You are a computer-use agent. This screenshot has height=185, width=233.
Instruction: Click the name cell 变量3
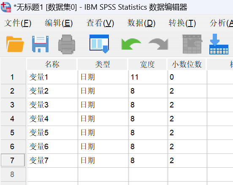53,105
